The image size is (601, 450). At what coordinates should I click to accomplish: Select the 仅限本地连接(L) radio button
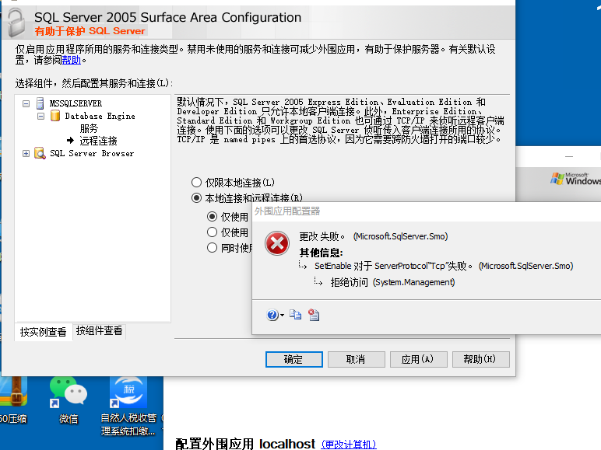(196, 183)
